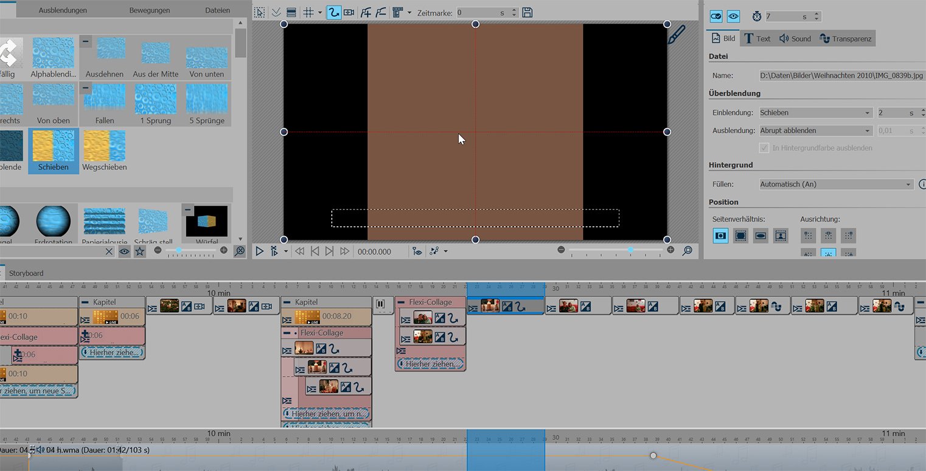Click the preview zoom slider handle
This screenshot has height=471, width=926.
[631, 250]
